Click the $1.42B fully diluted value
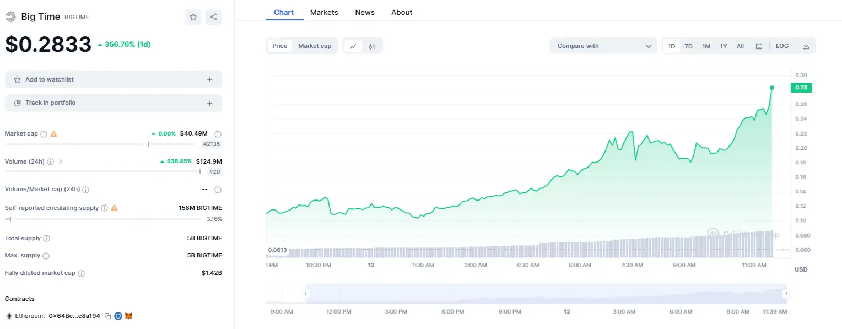Screen dimensions: 842x329 (x=212, y=273)
